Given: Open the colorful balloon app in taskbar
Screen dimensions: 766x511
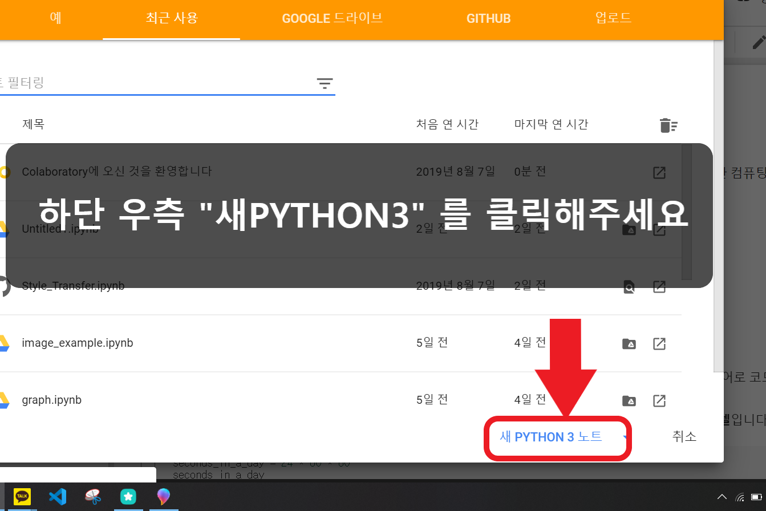Looking at the screenshot, I should 163,497.
